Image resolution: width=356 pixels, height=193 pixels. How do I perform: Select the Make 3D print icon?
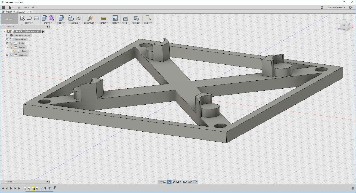coord(125,18)
